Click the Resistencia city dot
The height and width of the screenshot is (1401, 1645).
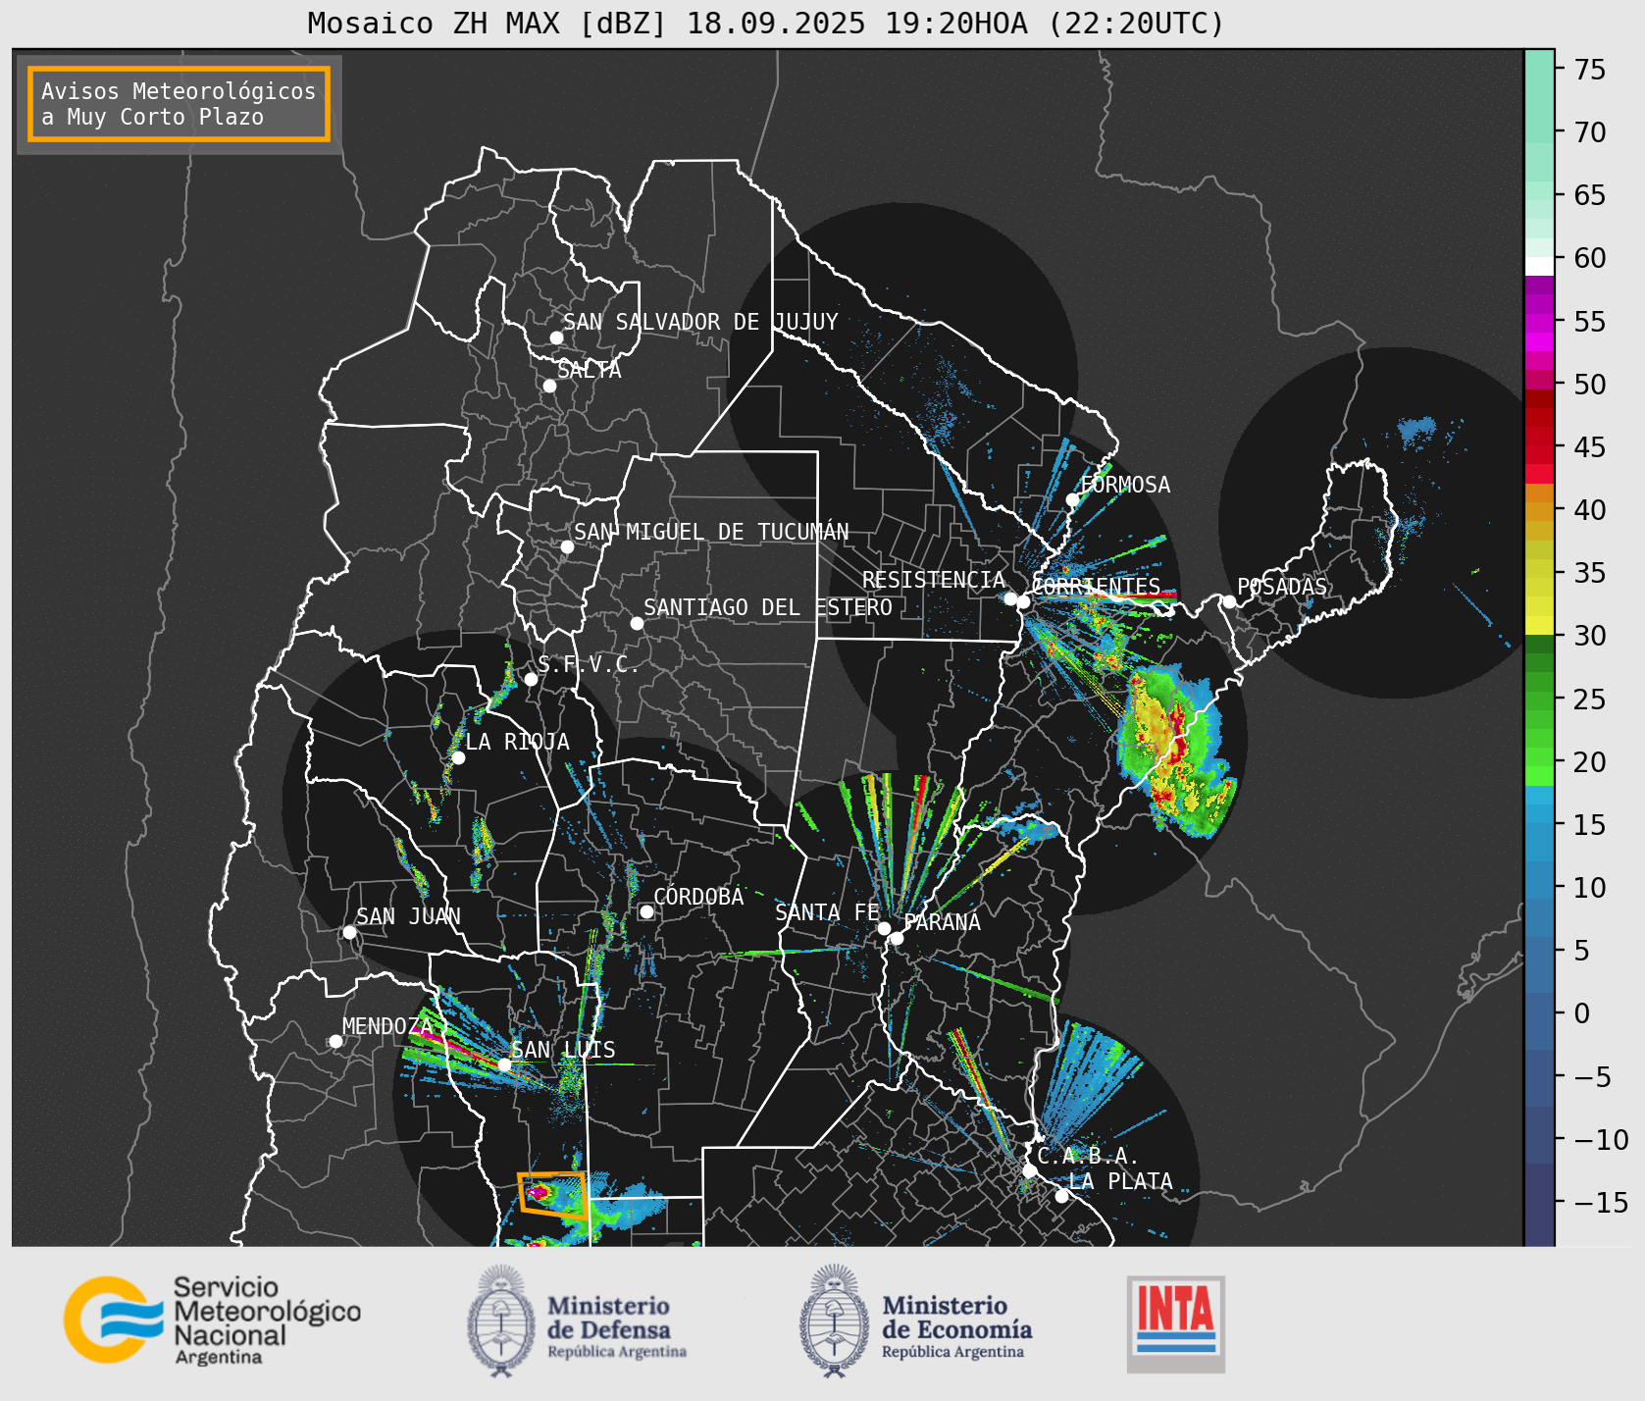pos(1010,598)
